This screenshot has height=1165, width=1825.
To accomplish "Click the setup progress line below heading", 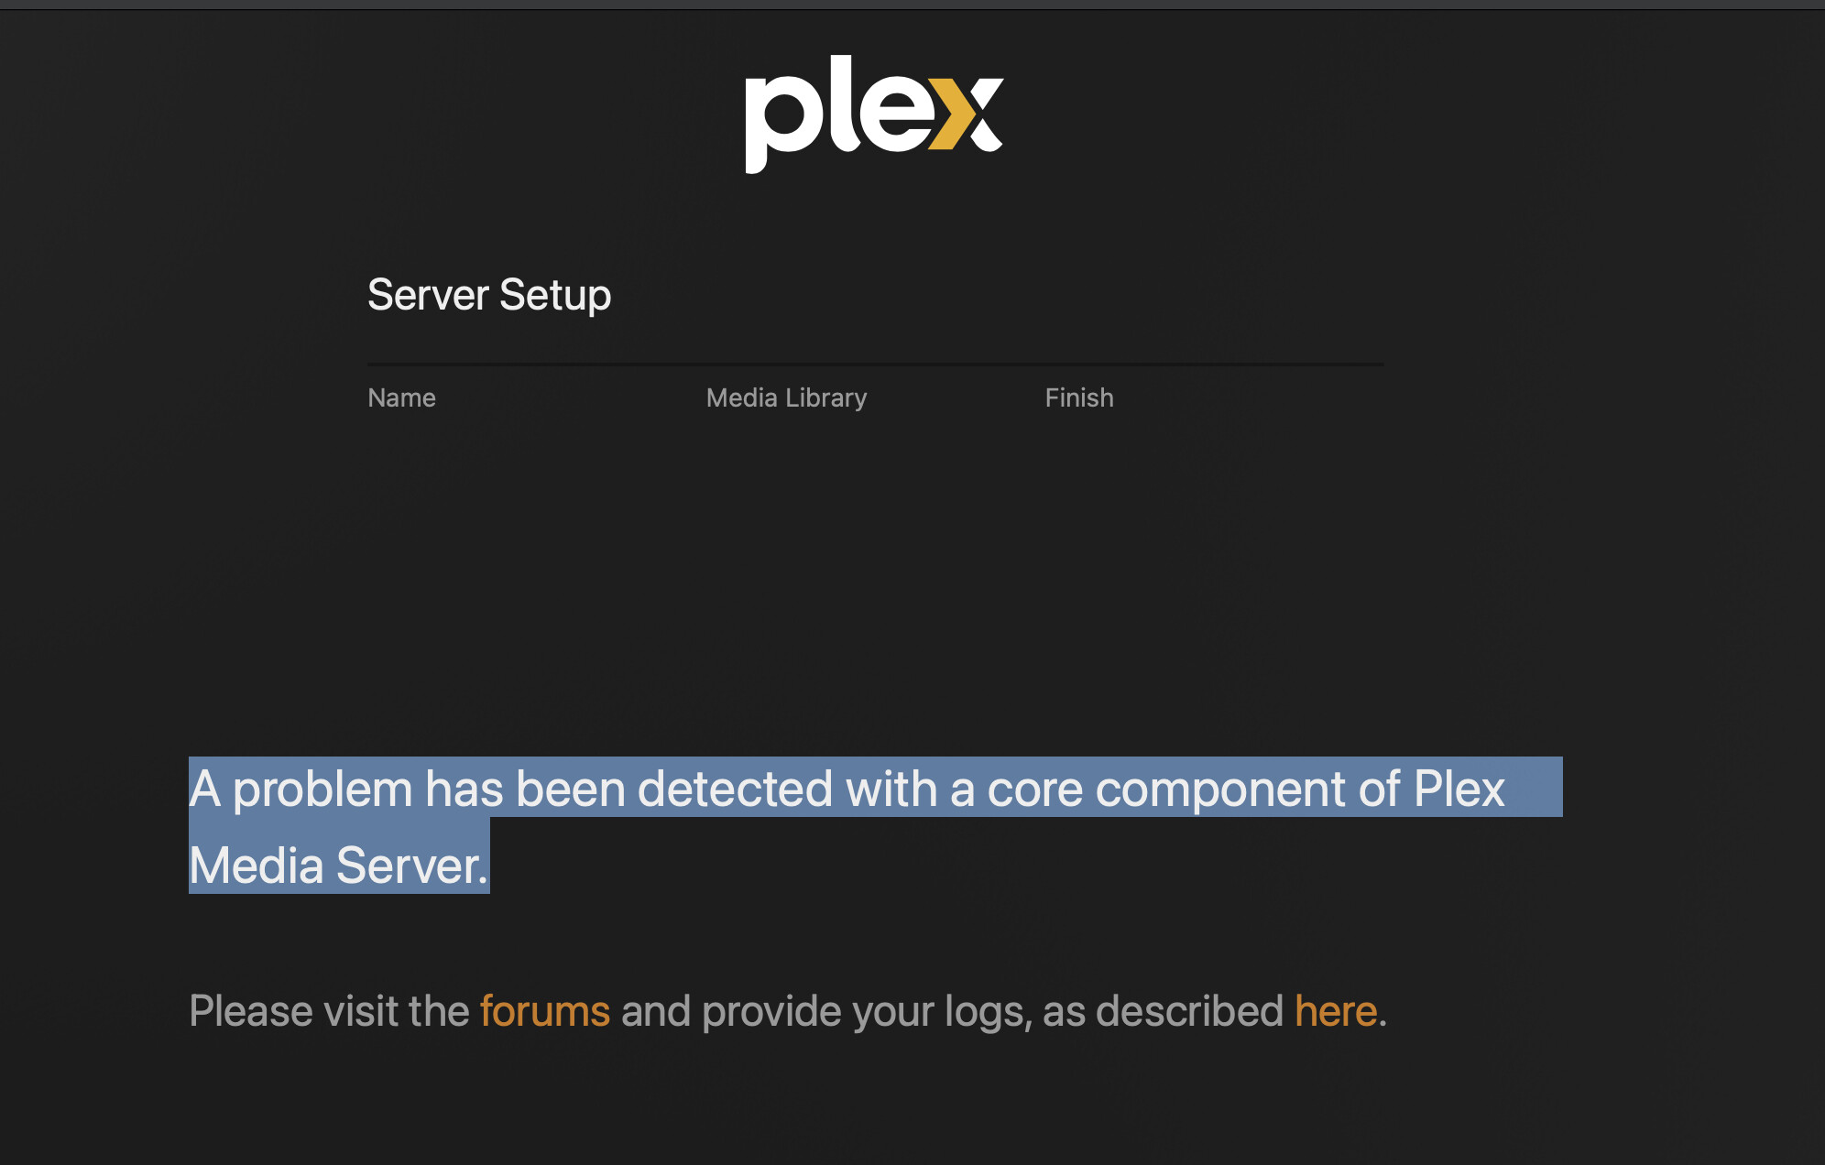I will click(875, 365).
